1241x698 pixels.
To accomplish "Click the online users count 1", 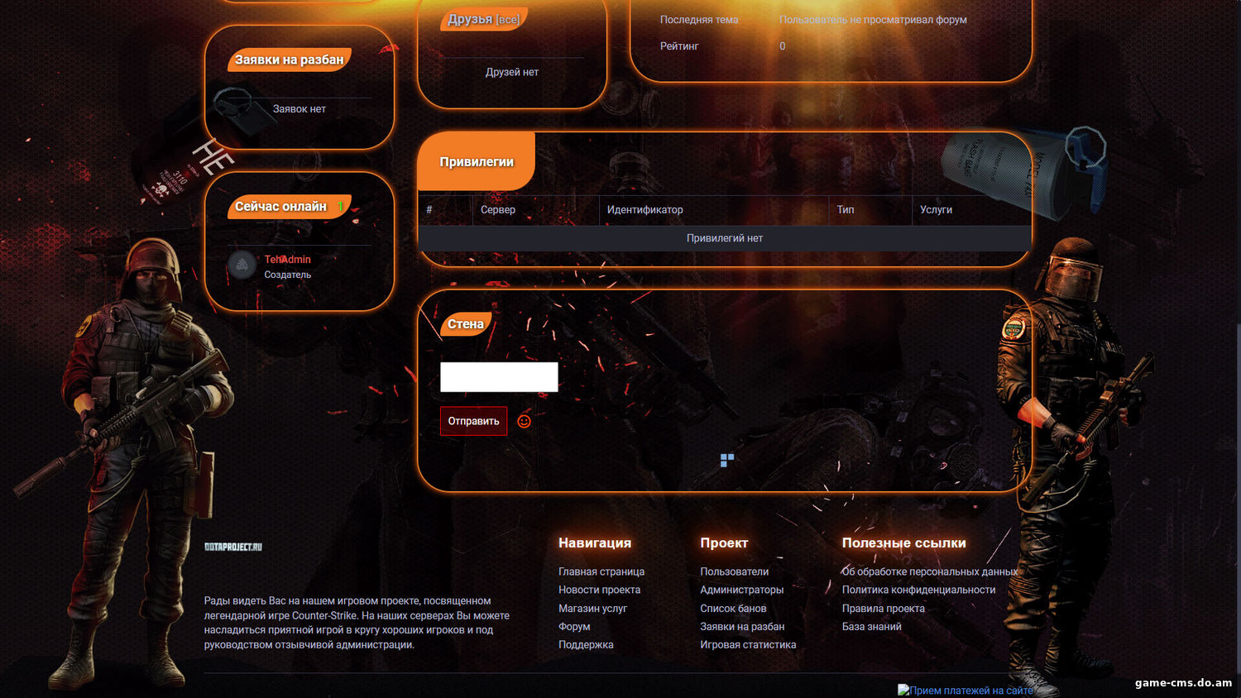I will (x=339, y=206).
